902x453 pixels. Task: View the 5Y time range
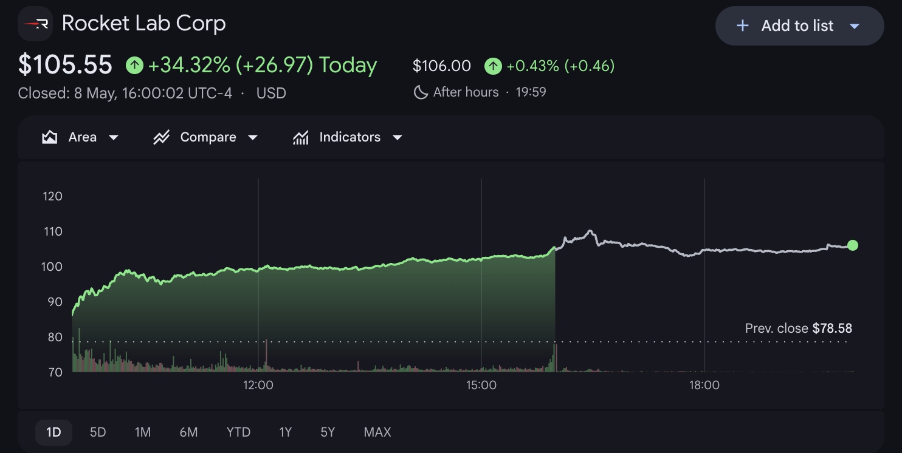tap(328, 432)
